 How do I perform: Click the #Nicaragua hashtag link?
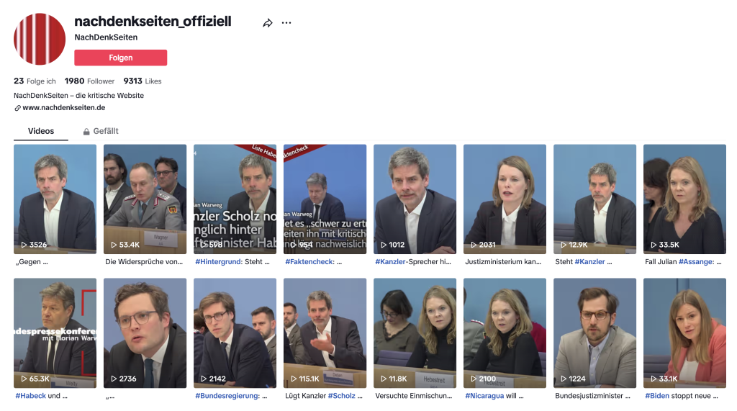pyautogui.click(x=484, y=396)
